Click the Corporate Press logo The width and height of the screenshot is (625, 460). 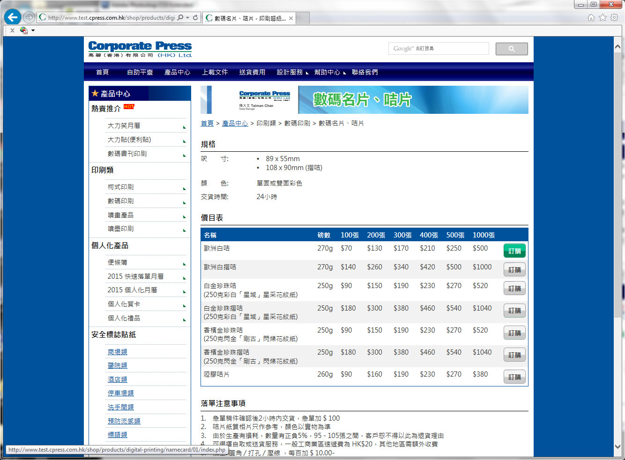coord(140,49)
